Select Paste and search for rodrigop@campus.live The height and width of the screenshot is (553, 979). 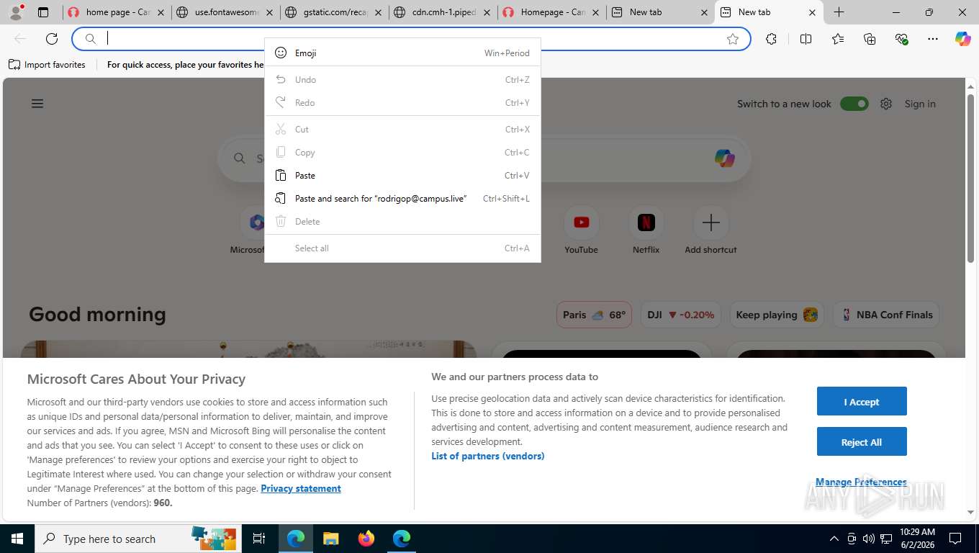coord(402,198)
